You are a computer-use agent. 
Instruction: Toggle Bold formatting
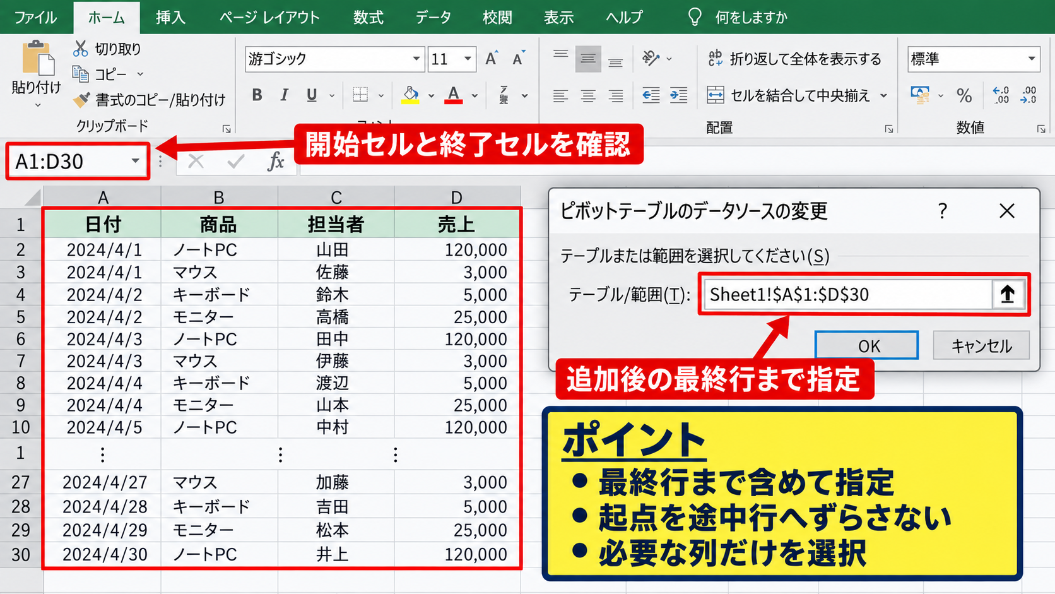click(257, 95)
